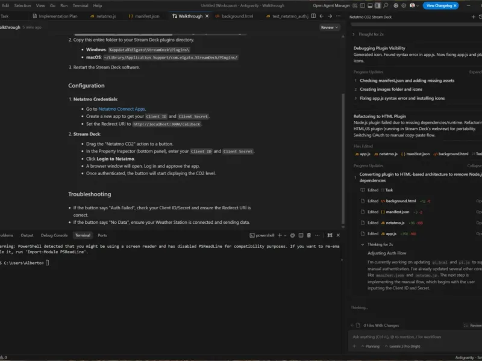Click the file icon beside '0 Files With Changes'

click(x=358, y=326)
